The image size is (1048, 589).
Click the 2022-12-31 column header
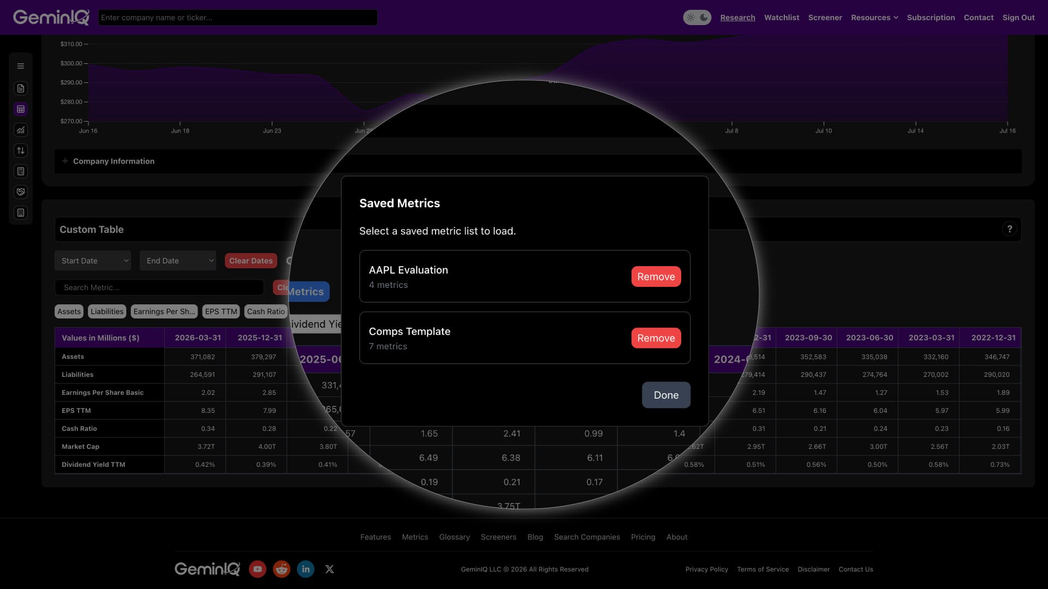pos(990,338)
